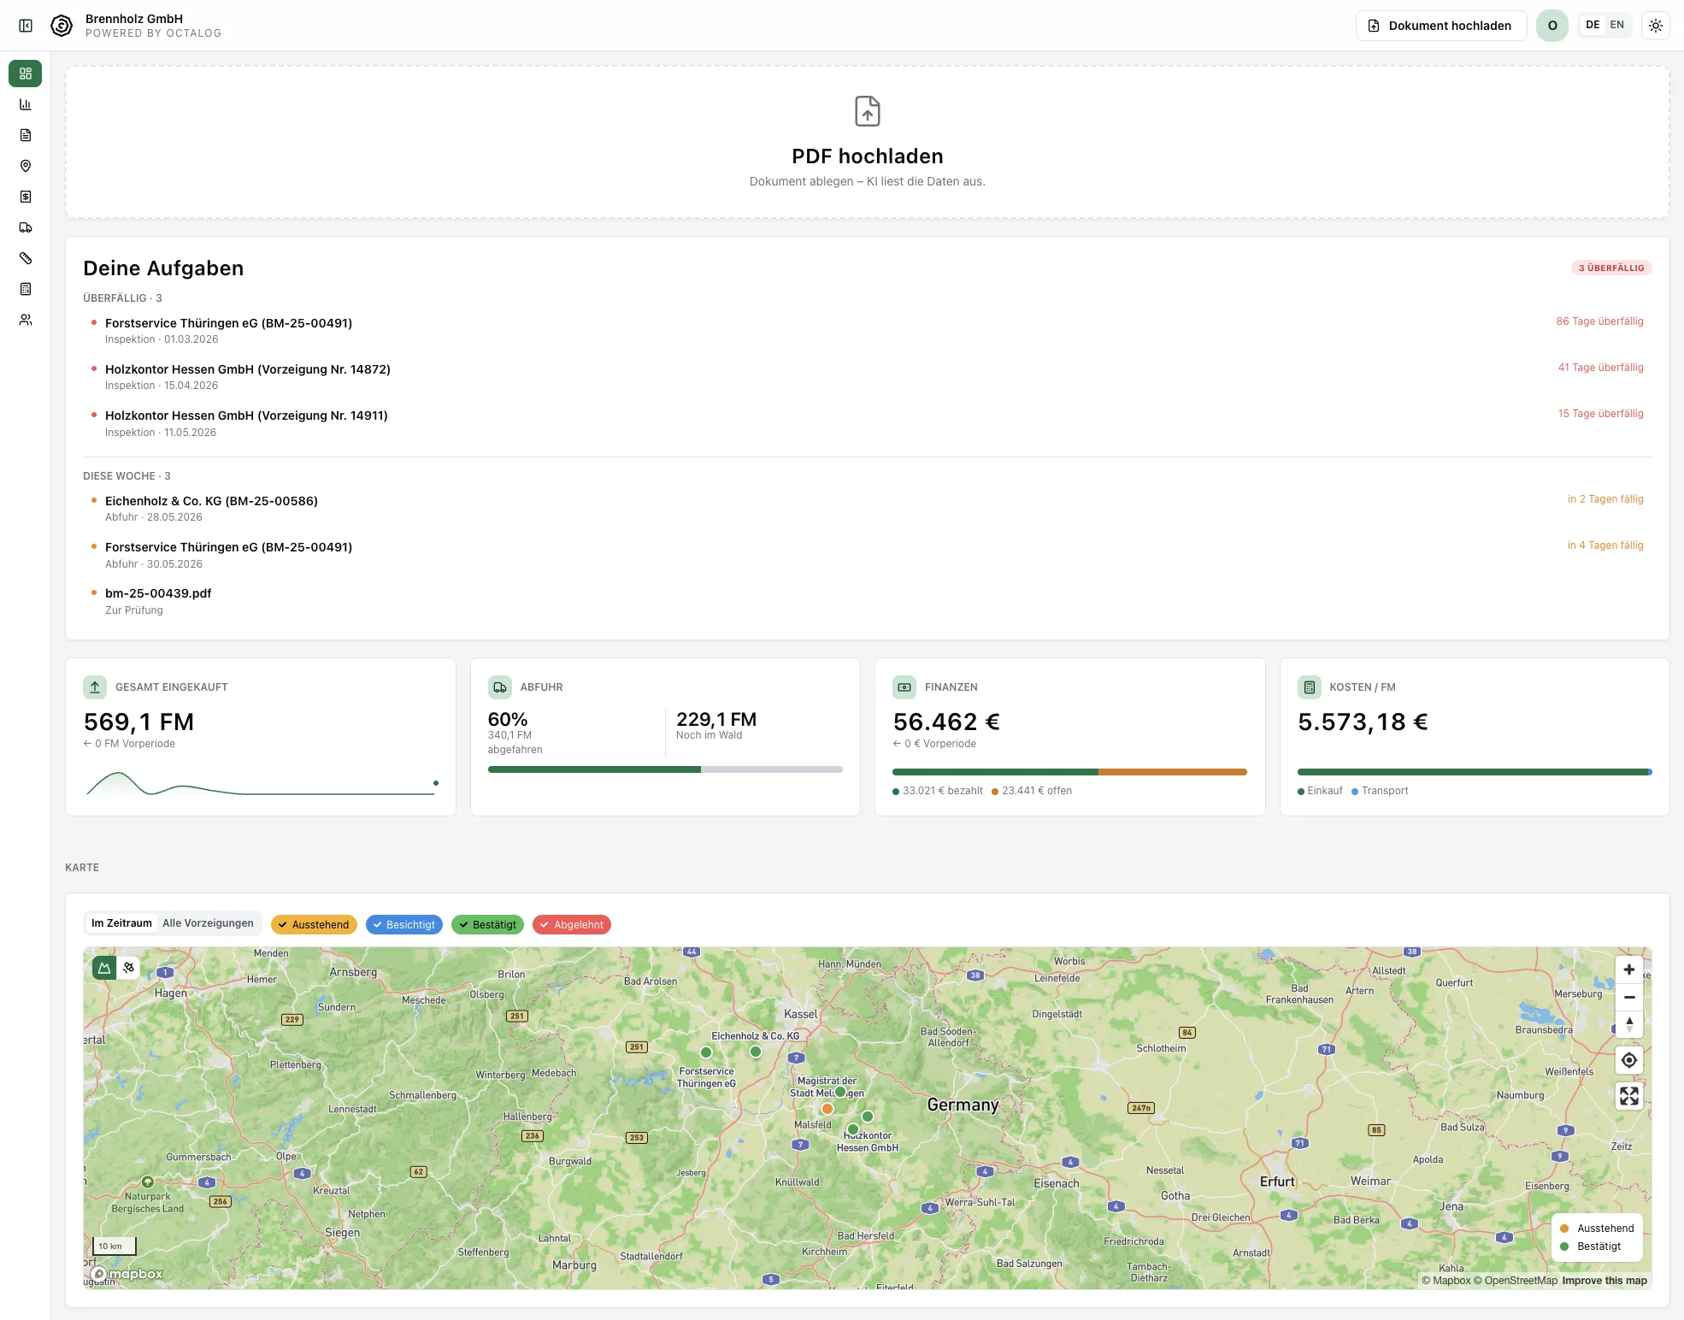Open the Mapbox attribution link
Screen dimensions: 1684x1320
(1446, 1281)
